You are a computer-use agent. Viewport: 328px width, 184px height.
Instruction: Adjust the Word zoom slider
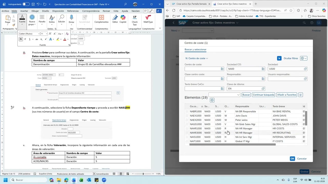pos(143,174)
